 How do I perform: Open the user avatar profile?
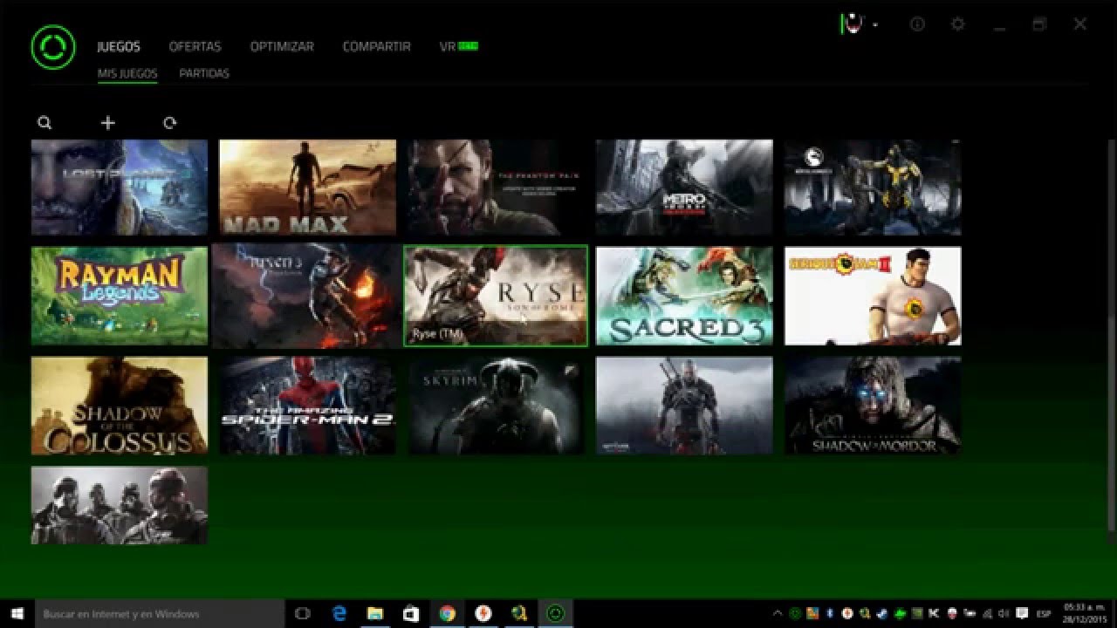[x=853, y=24]
